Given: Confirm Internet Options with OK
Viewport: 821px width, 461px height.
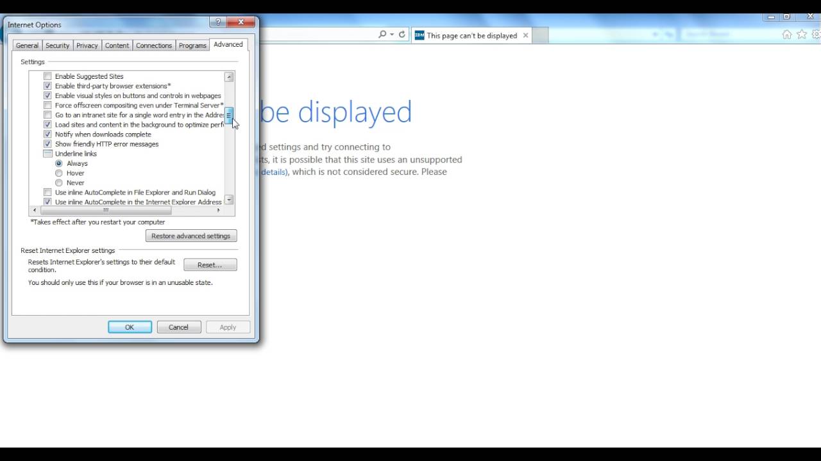Looking at the screenshot, I should [x=130, y=327].
